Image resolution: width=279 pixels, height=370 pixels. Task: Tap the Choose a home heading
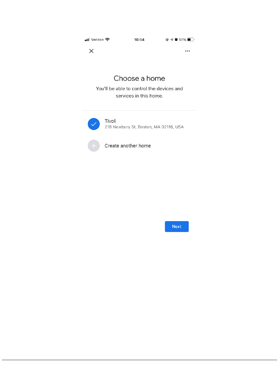point(139,78)
